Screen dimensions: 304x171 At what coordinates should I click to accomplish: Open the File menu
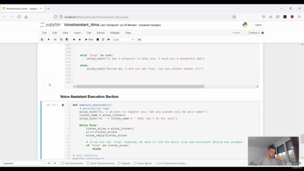click(x=44, y=33)
